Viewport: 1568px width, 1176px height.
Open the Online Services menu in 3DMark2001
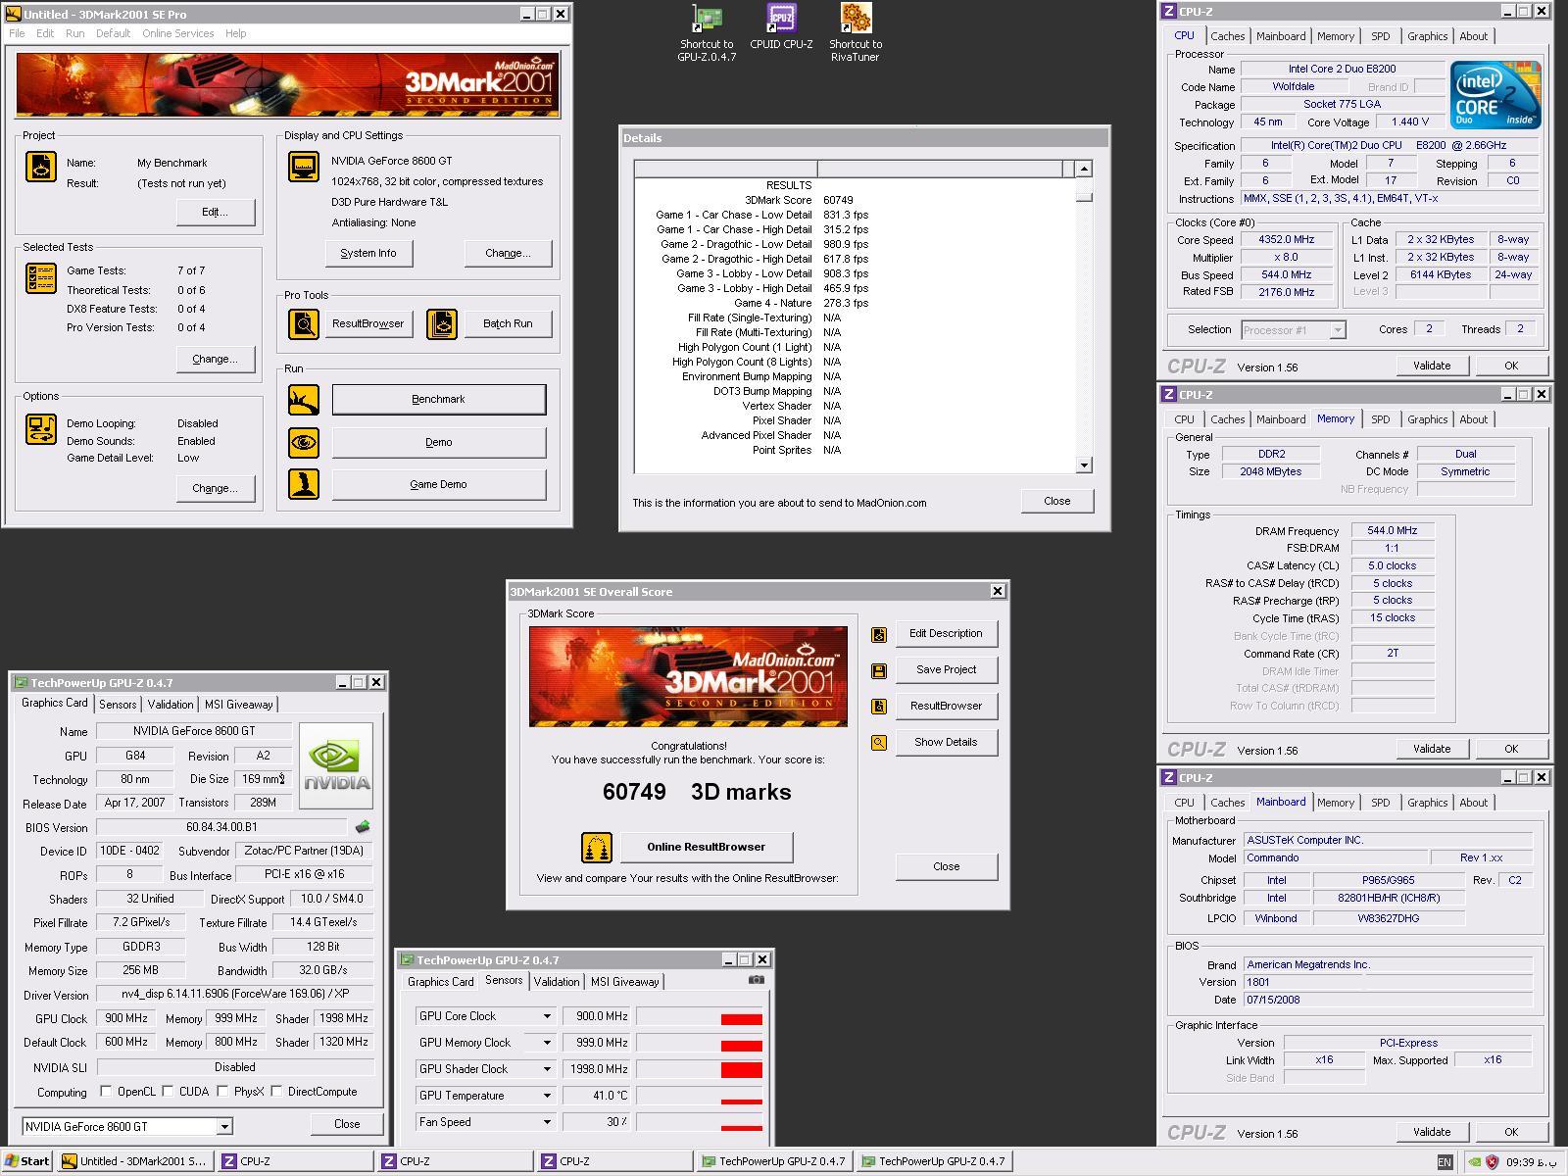177,33
